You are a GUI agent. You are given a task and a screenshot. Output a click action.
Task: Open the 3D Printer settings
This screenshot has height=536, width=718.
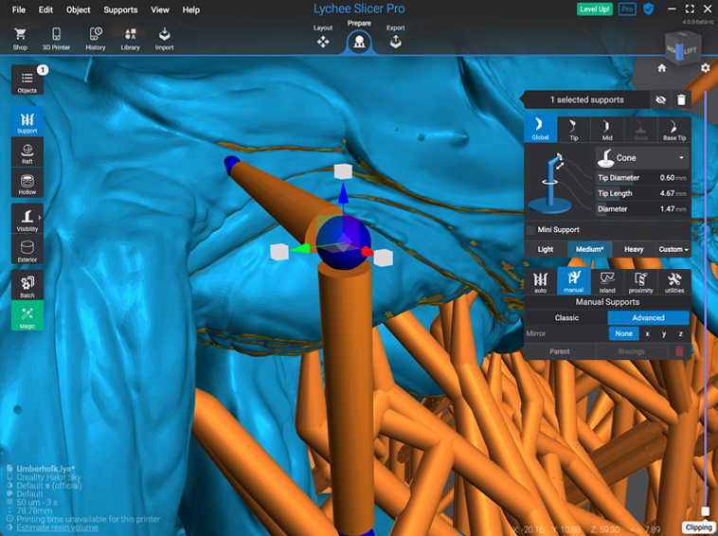(56, 39)
